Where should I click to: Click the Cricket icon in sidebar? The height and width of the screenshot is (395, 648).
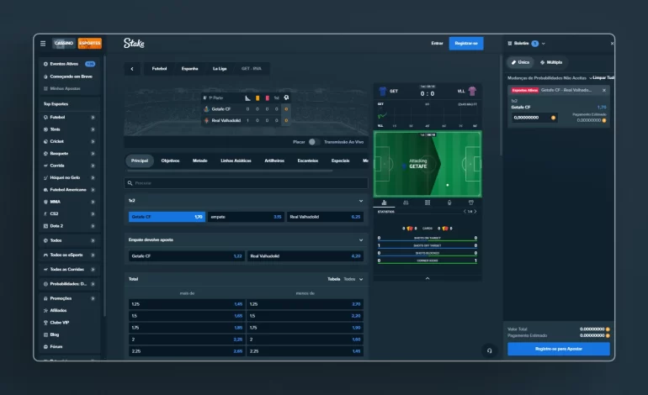pos(45,141)
